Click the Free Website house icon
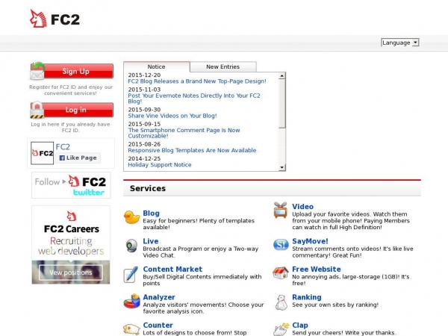 click(281, 273)
